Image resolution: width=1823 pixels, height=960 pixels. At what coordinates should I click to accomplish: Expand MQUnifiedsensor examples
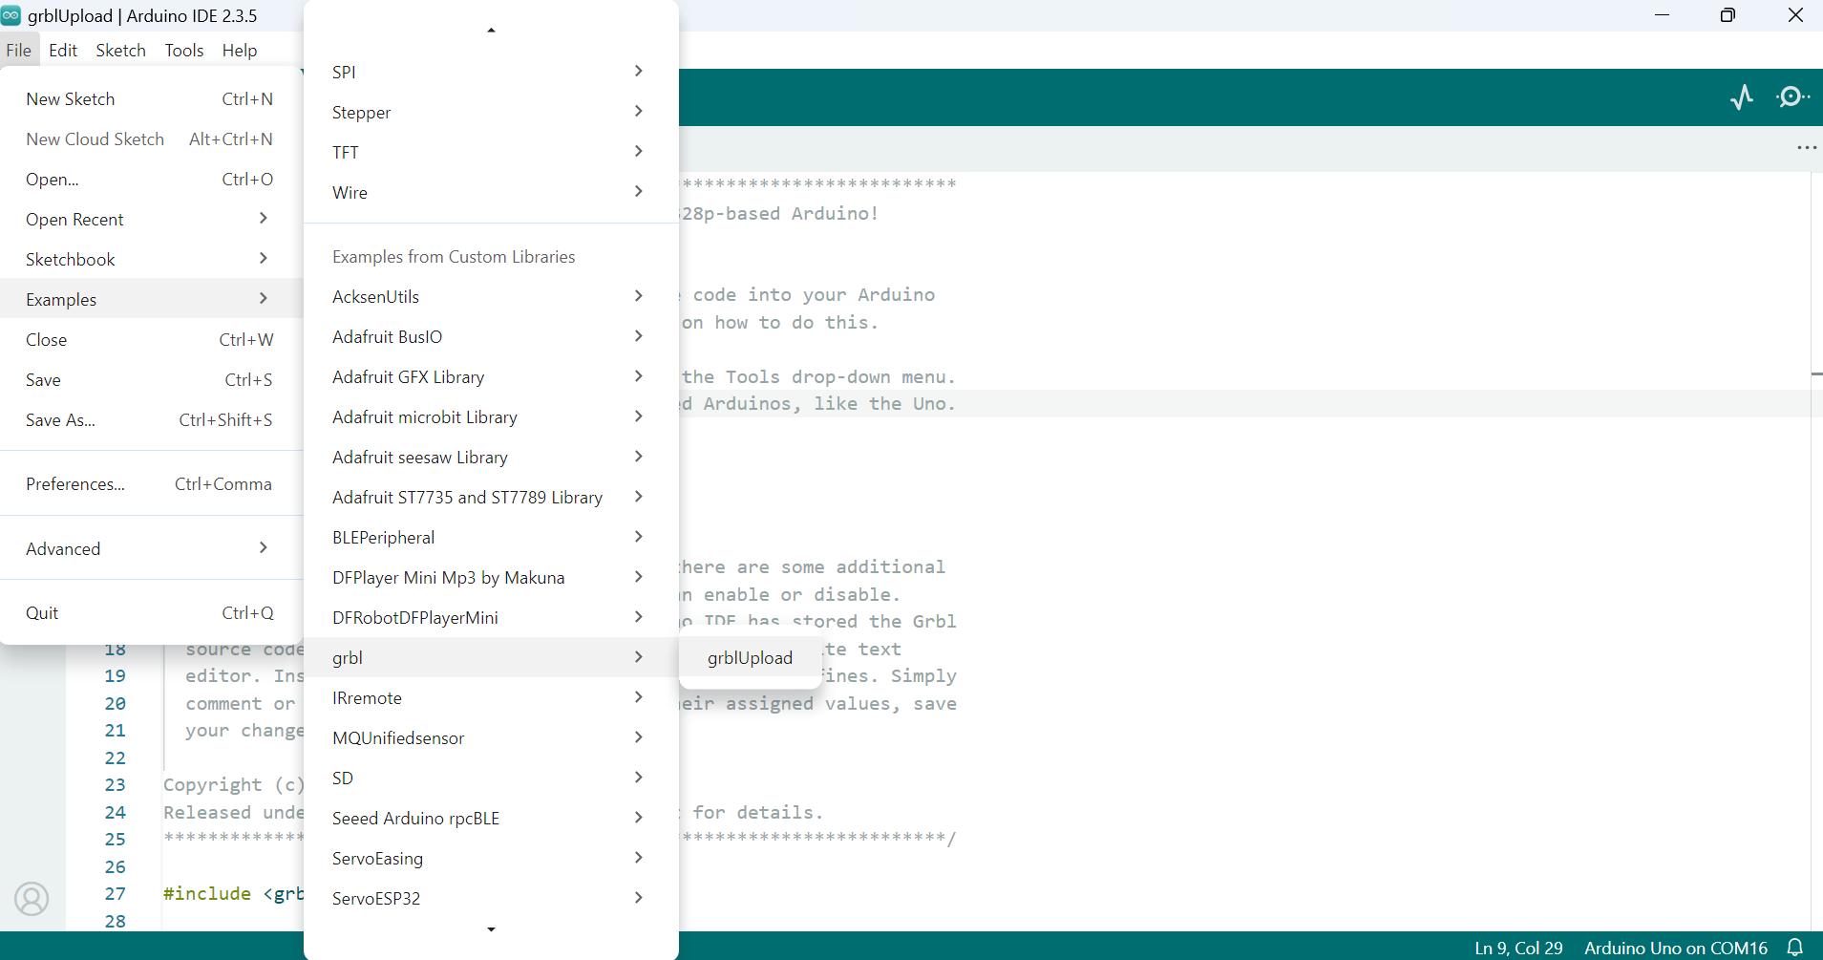(491, 738)
